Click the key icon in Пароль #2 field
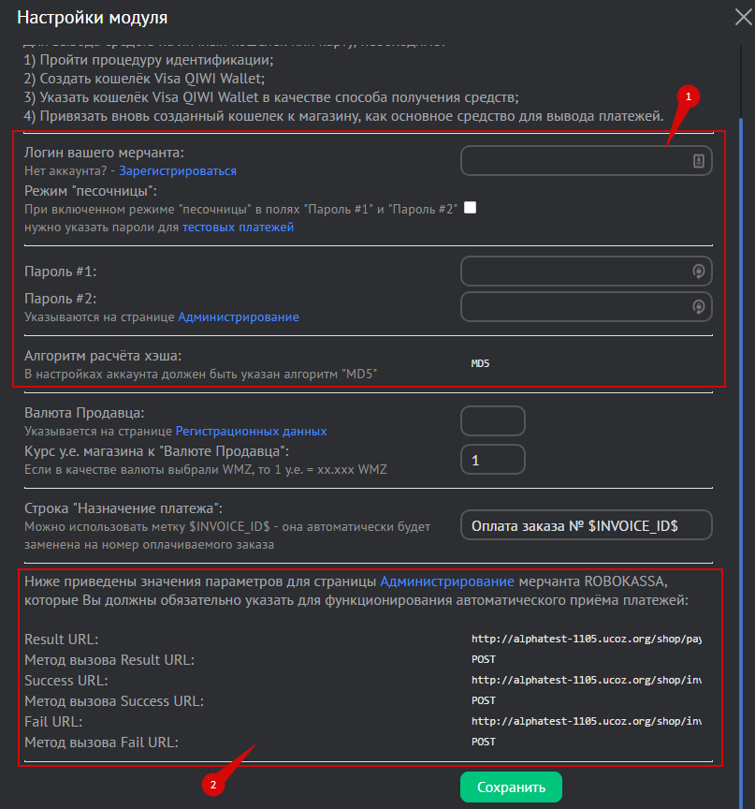This screenshot has height=809, width=755. (698, 306)
